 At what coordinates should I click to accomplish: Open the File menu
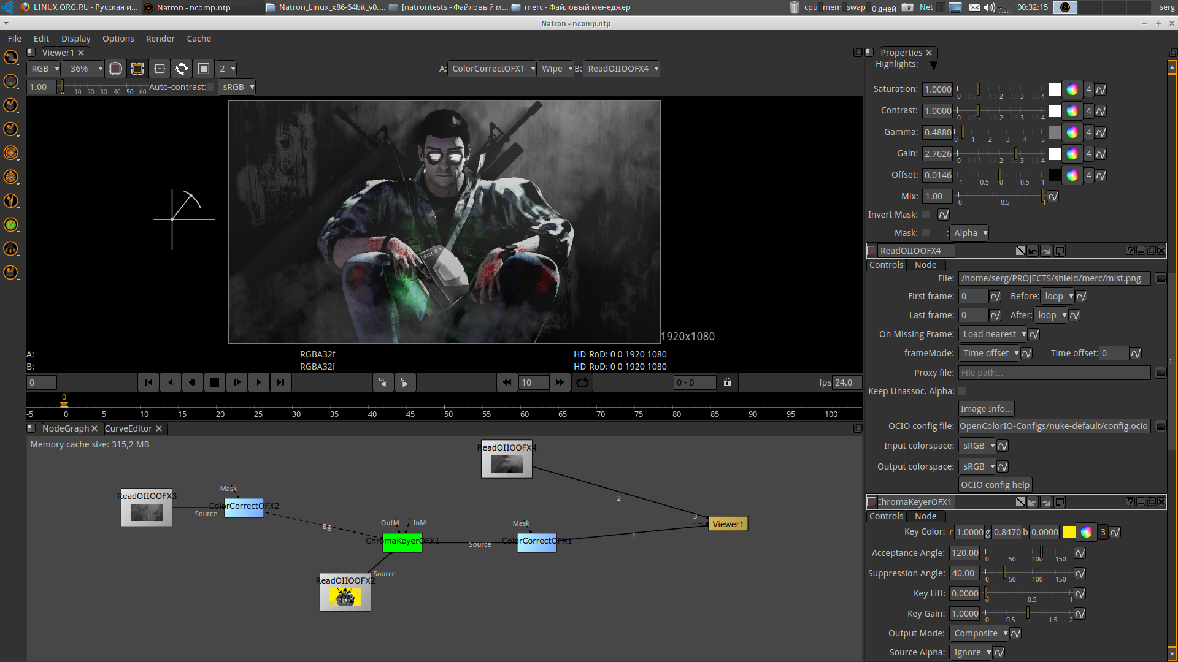[15, 39]
